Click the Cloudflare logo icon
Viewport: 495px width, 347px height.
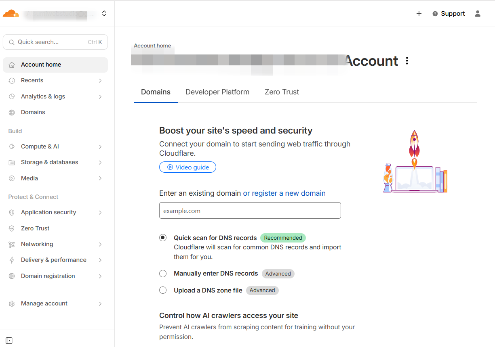point(11,14)
